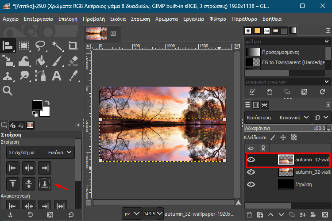The width and height of the screenshot is (332, 221).
Task: Select the Crop tool
Action: click(x=73, y=46)
